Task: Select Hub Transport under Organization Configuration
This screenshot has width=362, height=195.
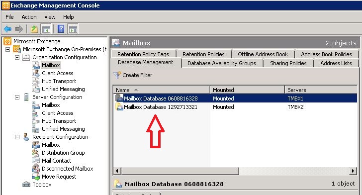Action: 59,81
